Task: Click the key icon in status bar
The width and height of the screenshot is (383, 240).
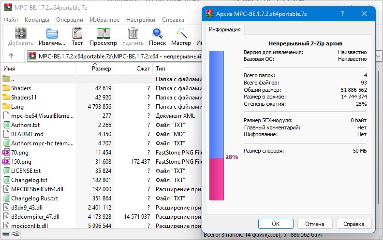Action: point(15,234)
